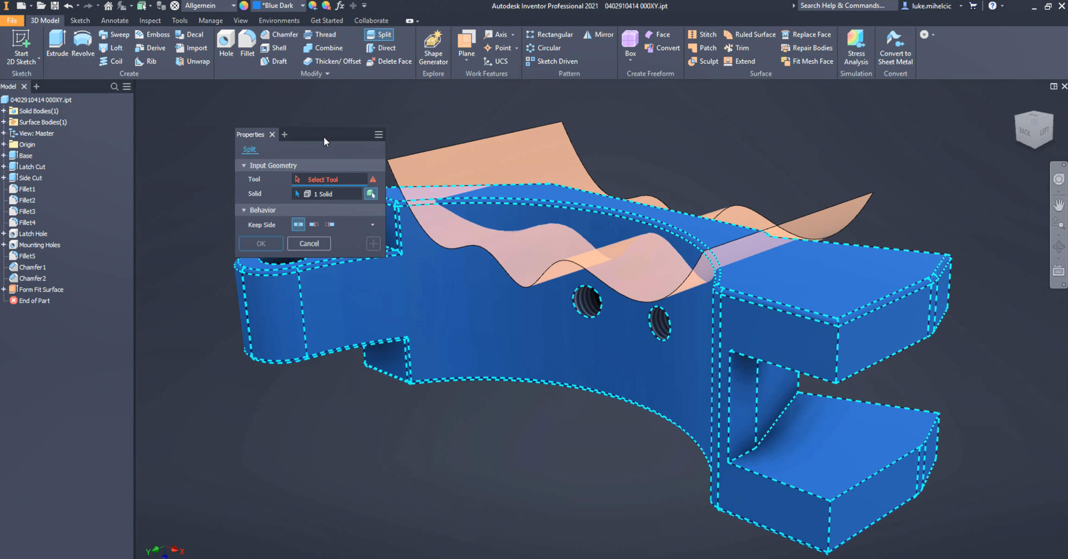This screenshot has height=559, width=1068.
Task: Collapse the Input Geometry section
Action: [244, 165]
